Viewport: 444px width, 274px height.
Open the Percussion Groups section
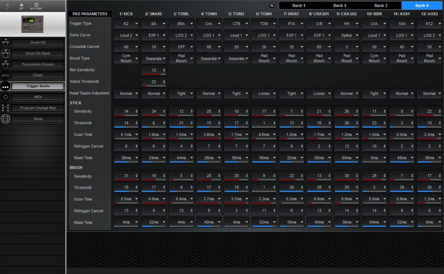click(38, 64)
